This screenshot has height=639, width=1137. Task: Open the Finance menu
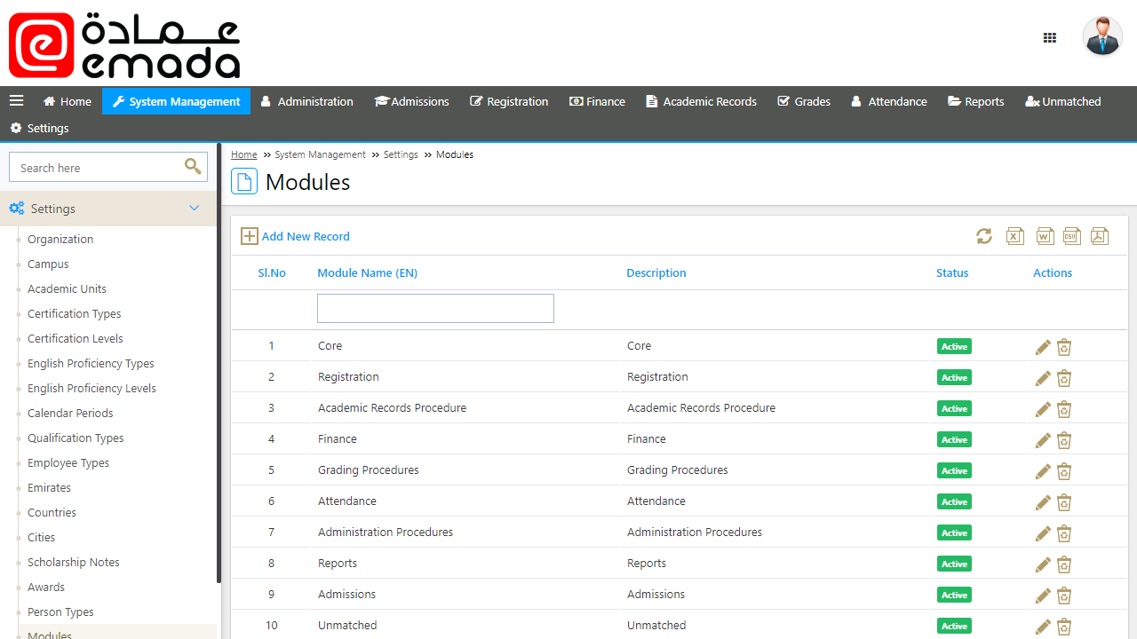(x=597, y=101)
